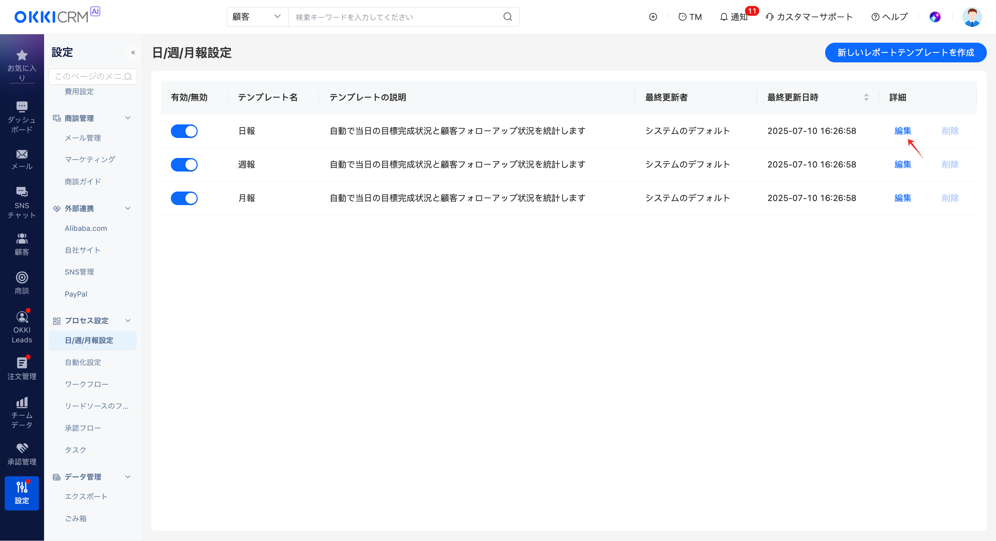Disable the 日報 template toggle
996x541 pixels.
(184, 131)
